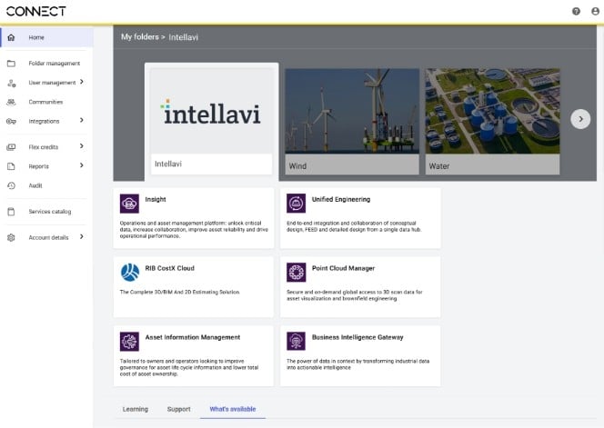Click the Communities sidebar icon
604x428 pixels.
pos(11,102)
